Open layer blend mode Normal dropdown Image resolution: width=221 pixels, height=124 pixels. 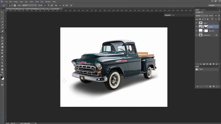202,16
